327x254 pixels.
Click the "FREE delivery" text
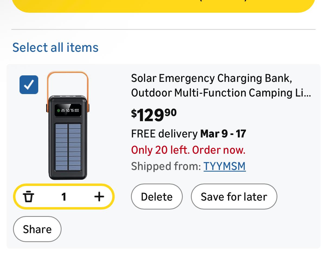click(164, 134)
